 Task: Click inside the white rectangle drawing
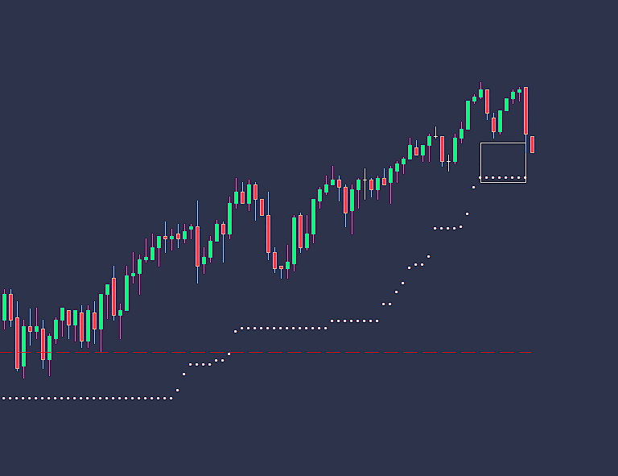click(503, 160)
